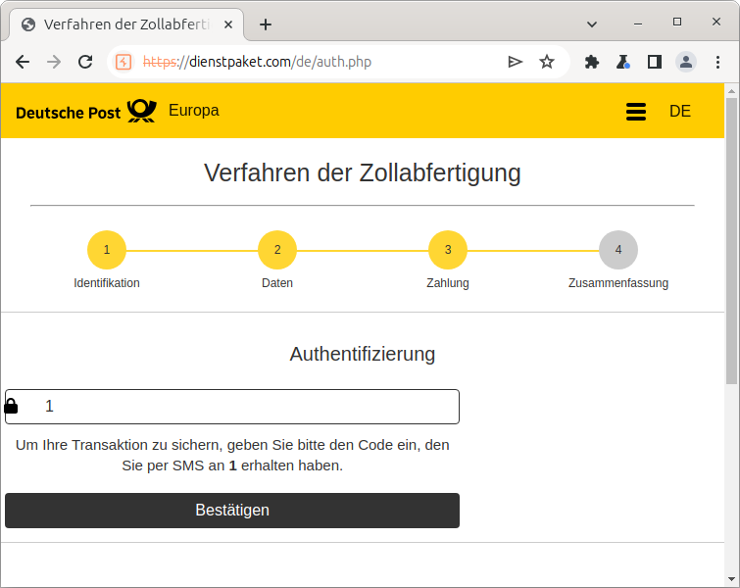Click the Chrome Labs flask icon
Screen dimensions: 740x588
point(623,62)
